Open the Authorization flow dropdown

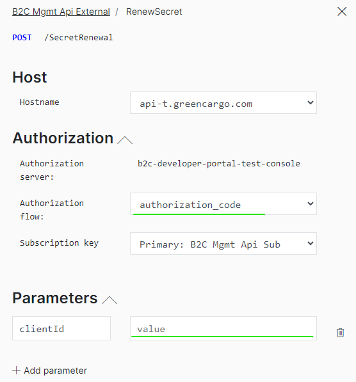223,204
